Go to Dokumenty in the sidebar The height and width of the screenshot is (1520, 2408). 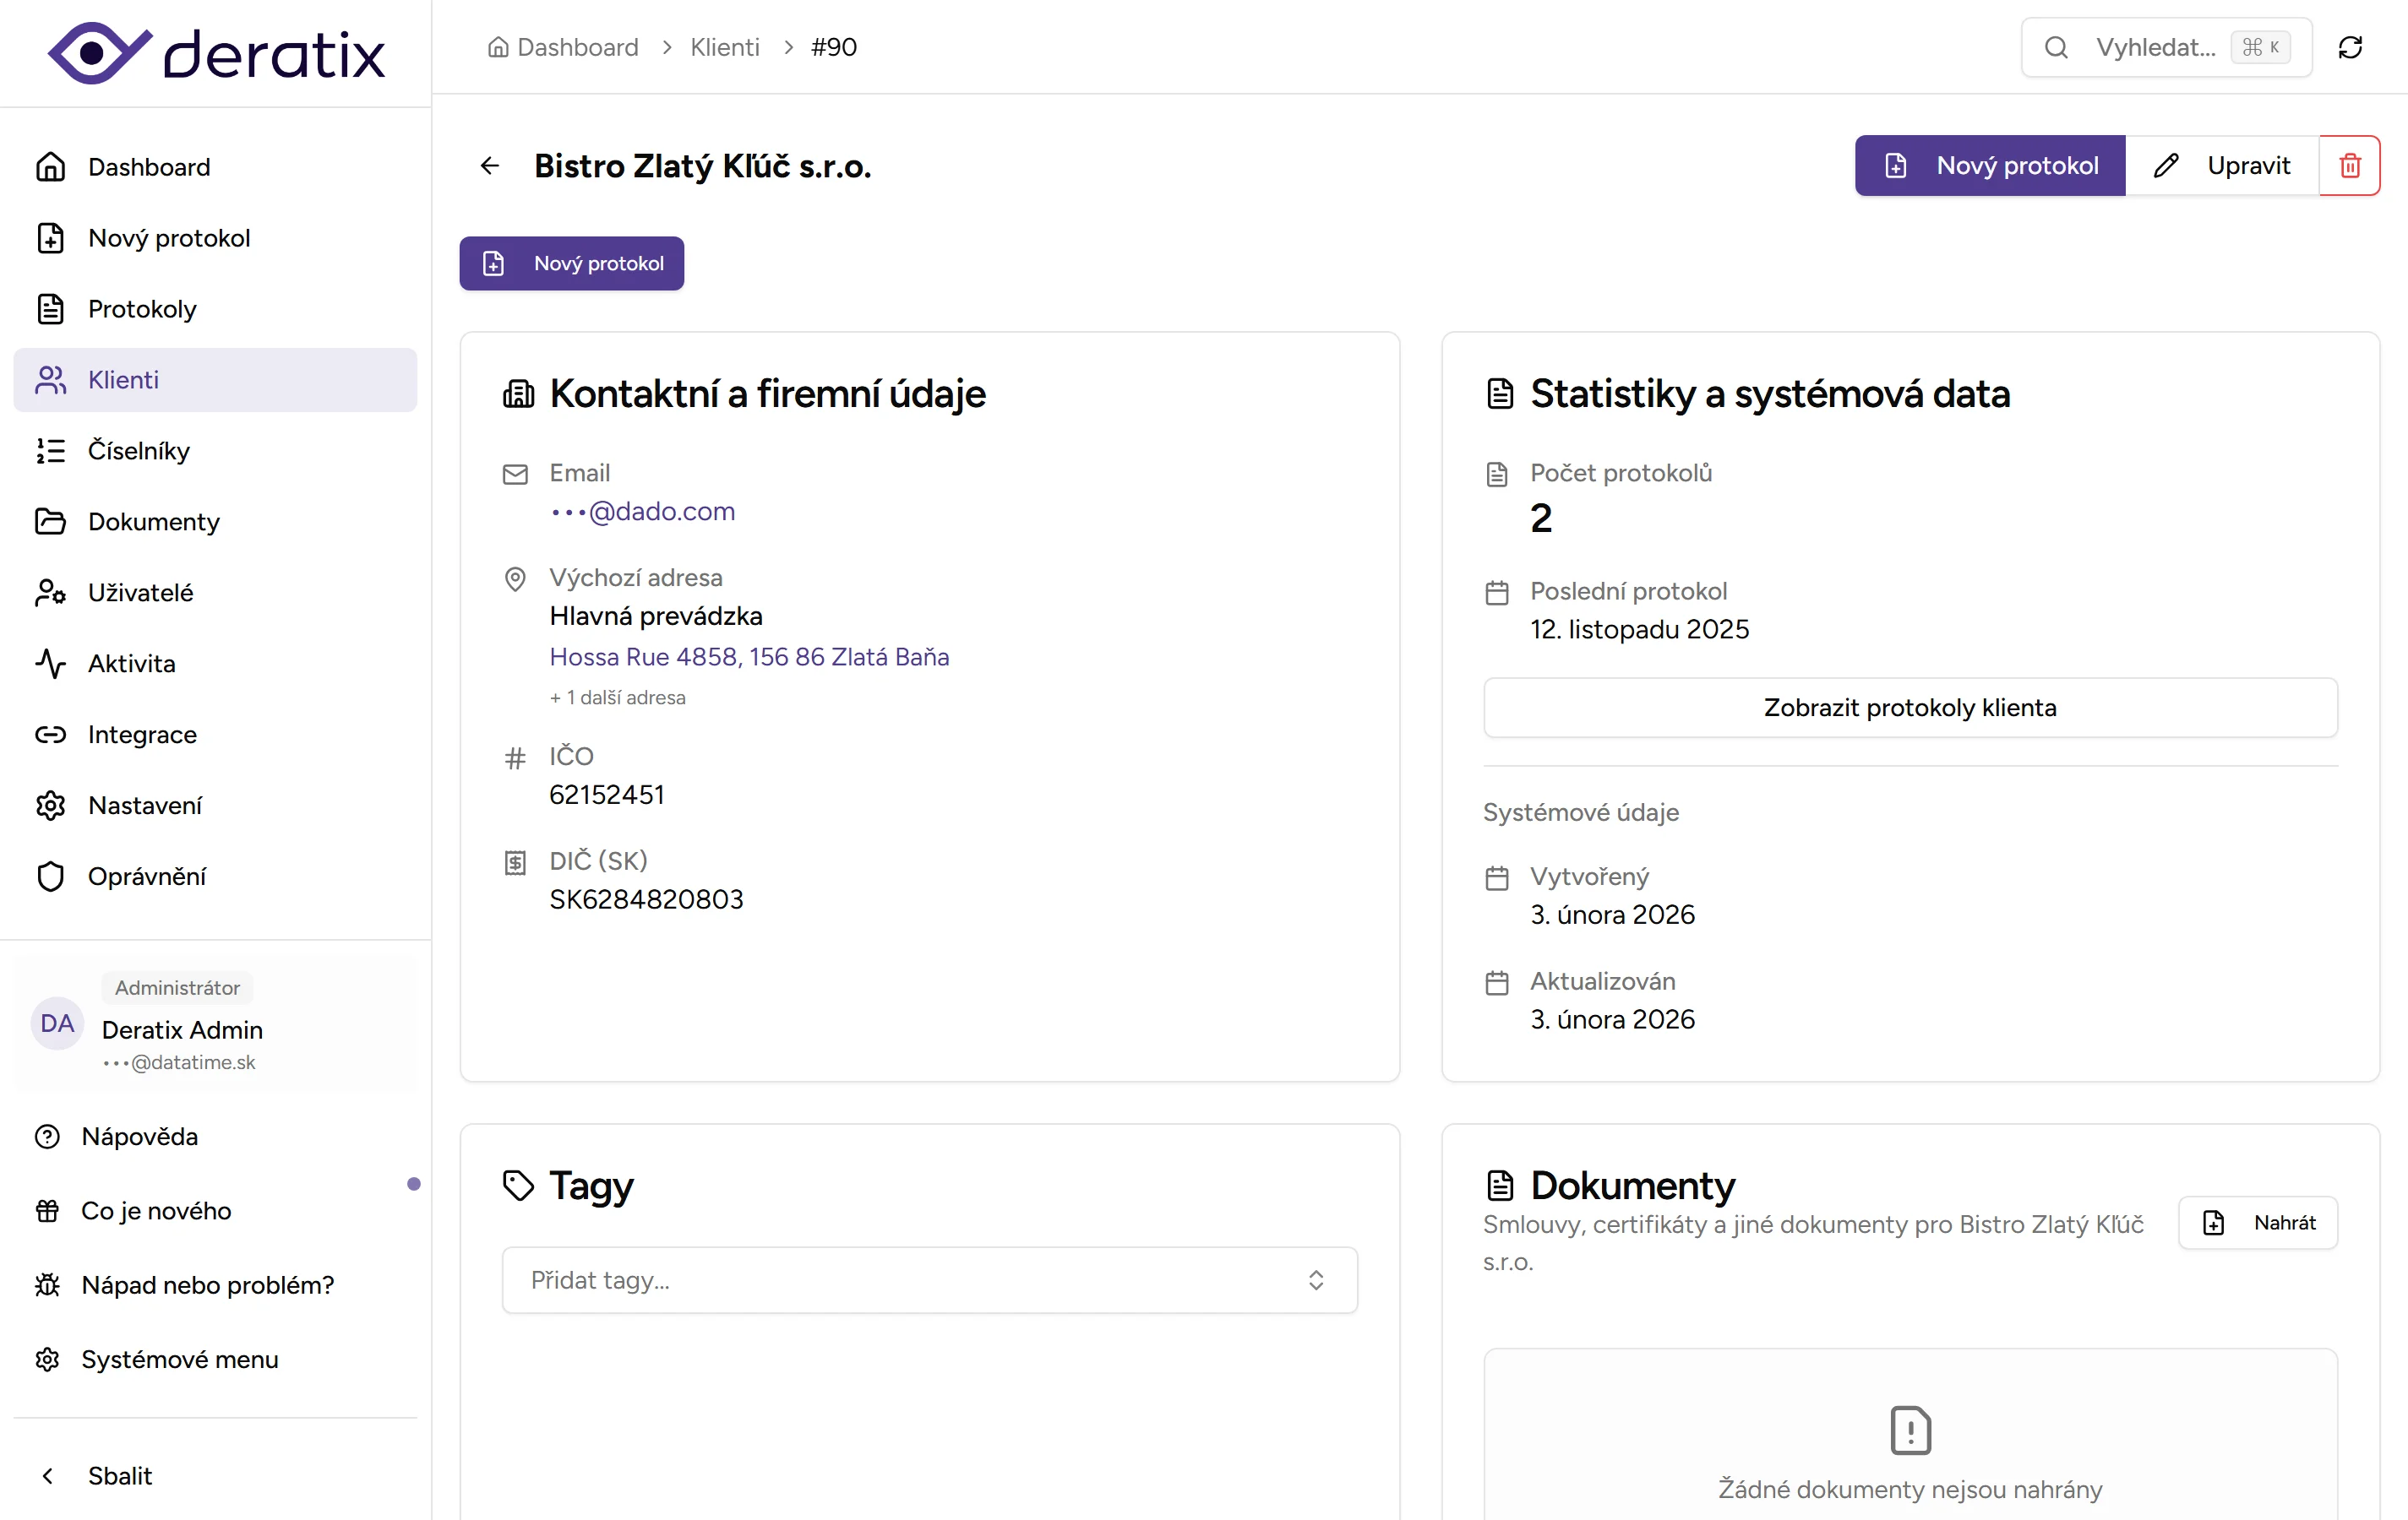point(153,522)
